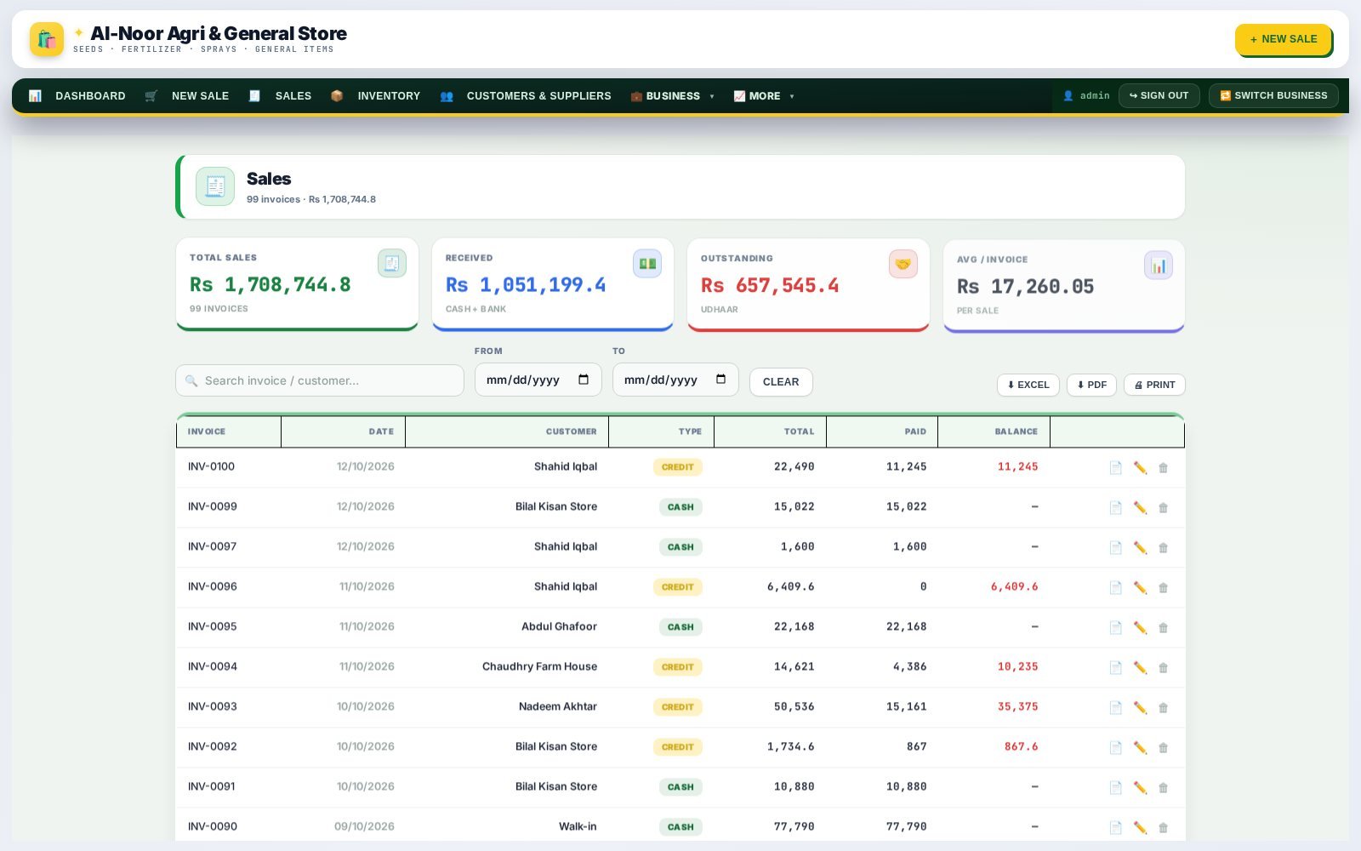The width and height of the screenshot is (1361, 851).
Task: Click CREDIT badge on INV-0093 row
Action: [x=677, y=707]
